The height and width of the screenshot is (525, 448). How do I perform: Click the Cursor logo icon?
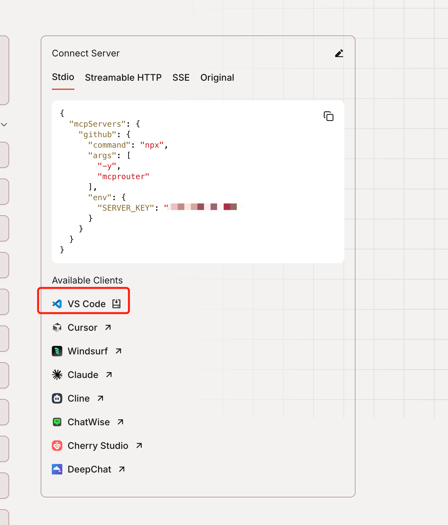pyautogui.click(x=57, y=327)
